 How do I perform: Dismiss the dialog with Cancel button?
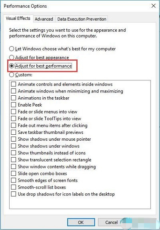[112, 222]
